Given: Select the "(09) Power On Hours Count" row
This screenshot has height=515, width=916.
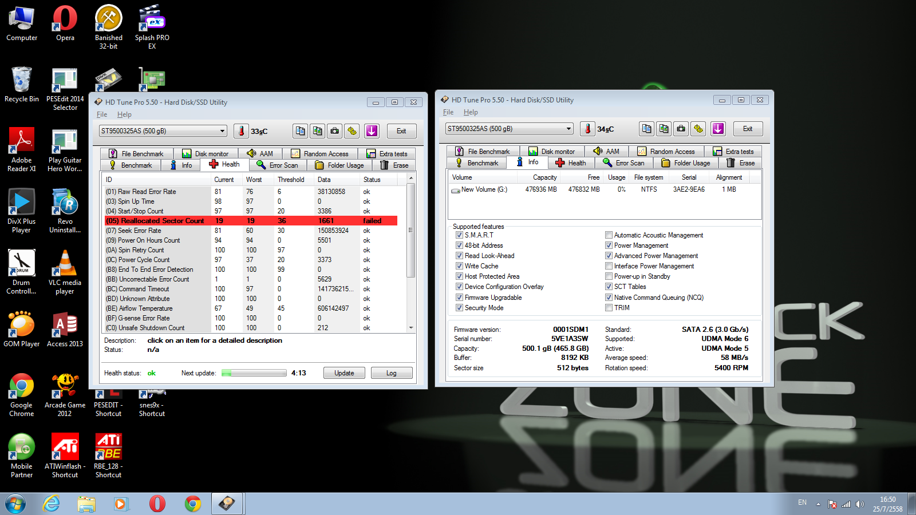Looking at the screenshot, I should click(251, 240).
